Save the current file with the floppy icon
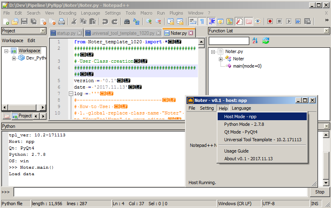The height and width of the screenshot is (208, 331). coord(24,21)
